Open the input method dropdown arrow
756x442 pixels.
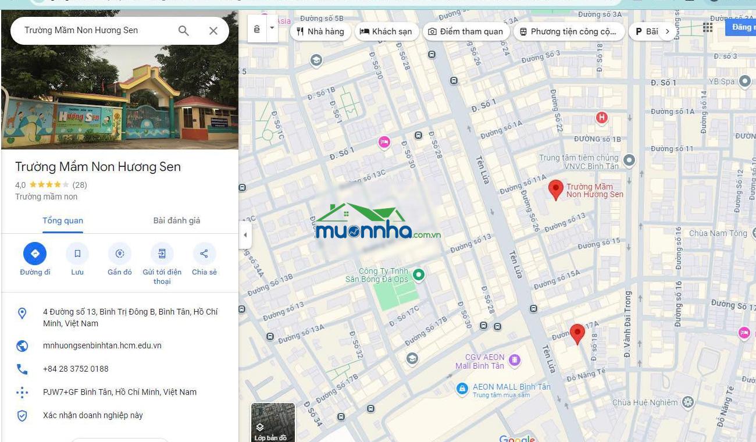272,28
